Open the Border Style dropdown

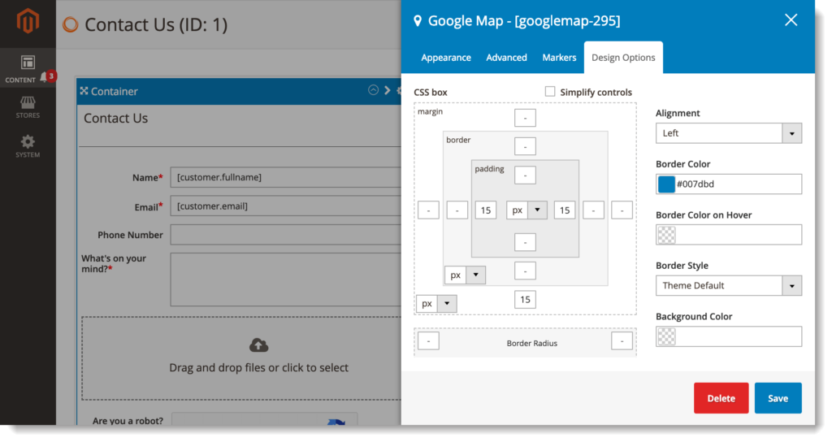728,285
